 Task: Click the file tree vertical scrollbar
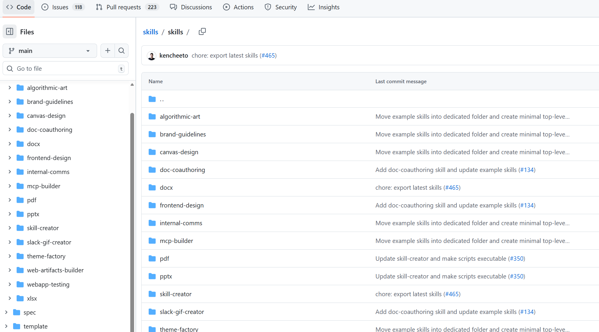(x=132, y=204)
